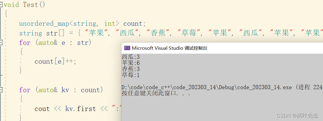
Task: Click the 按任意键关闭此窗口 prompt line
Action: [156, 93]
